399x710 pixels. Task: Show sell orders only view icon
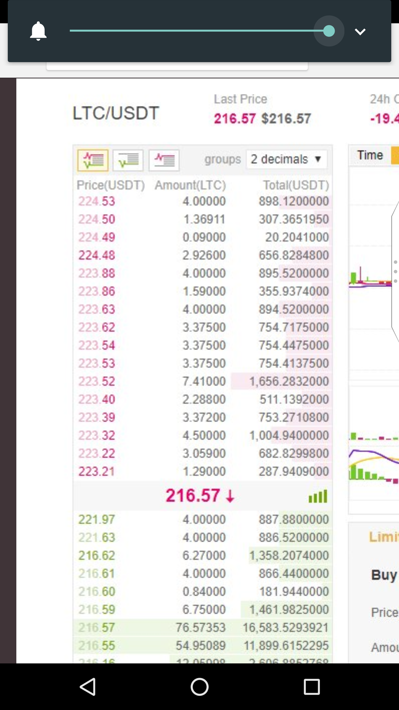pos(164,160)
